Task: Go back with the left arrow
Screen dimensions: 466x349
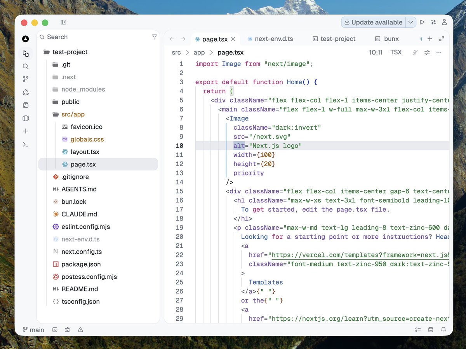Action: [x=172, y=39]
